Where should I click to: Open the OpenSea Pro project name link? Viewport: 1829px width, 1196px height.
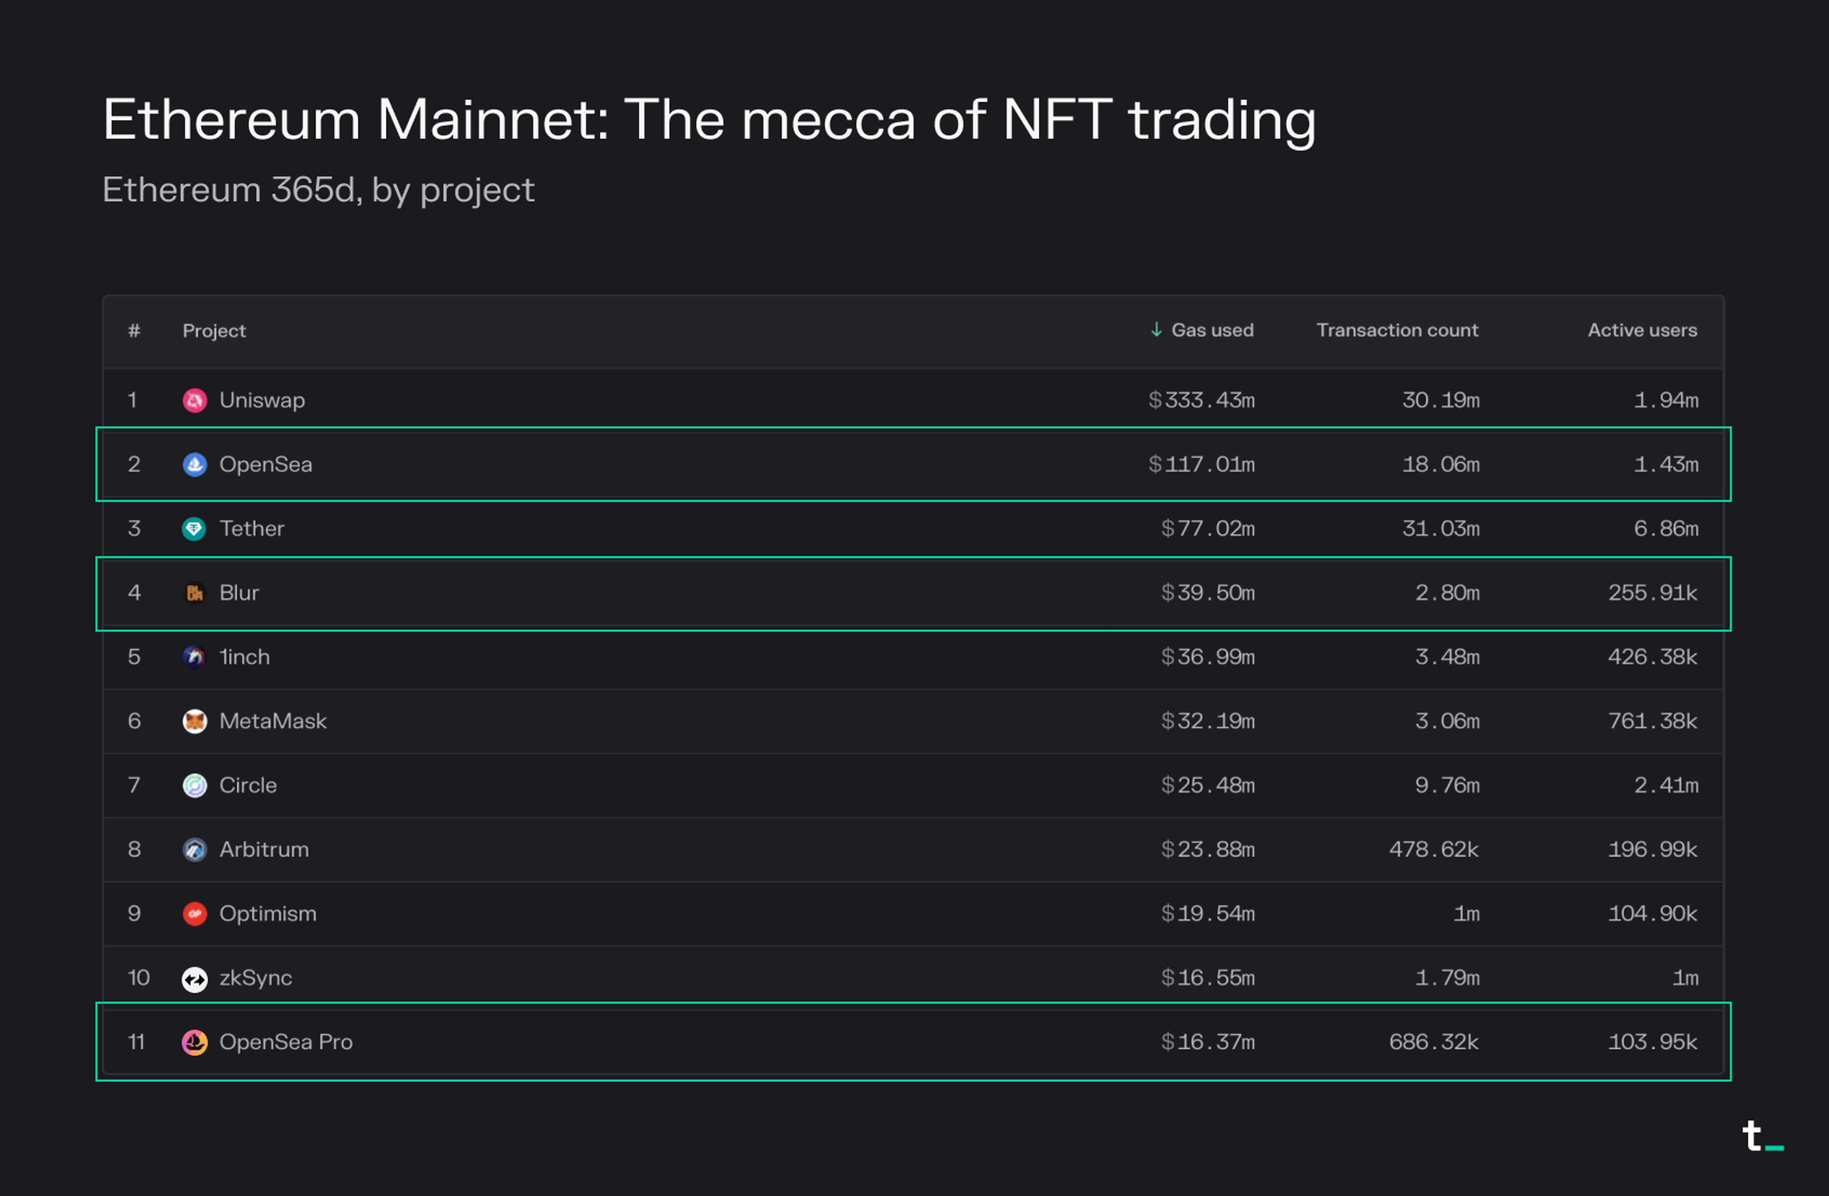point(286,1042)
